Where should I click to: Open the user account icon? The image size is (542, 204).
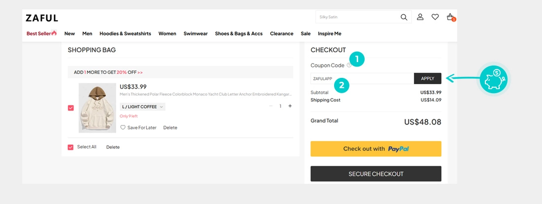420,17
